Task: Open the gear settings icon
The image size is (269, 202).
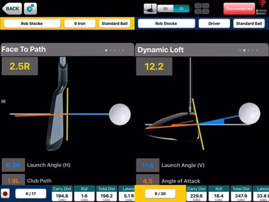Action: tap(30, 8)
